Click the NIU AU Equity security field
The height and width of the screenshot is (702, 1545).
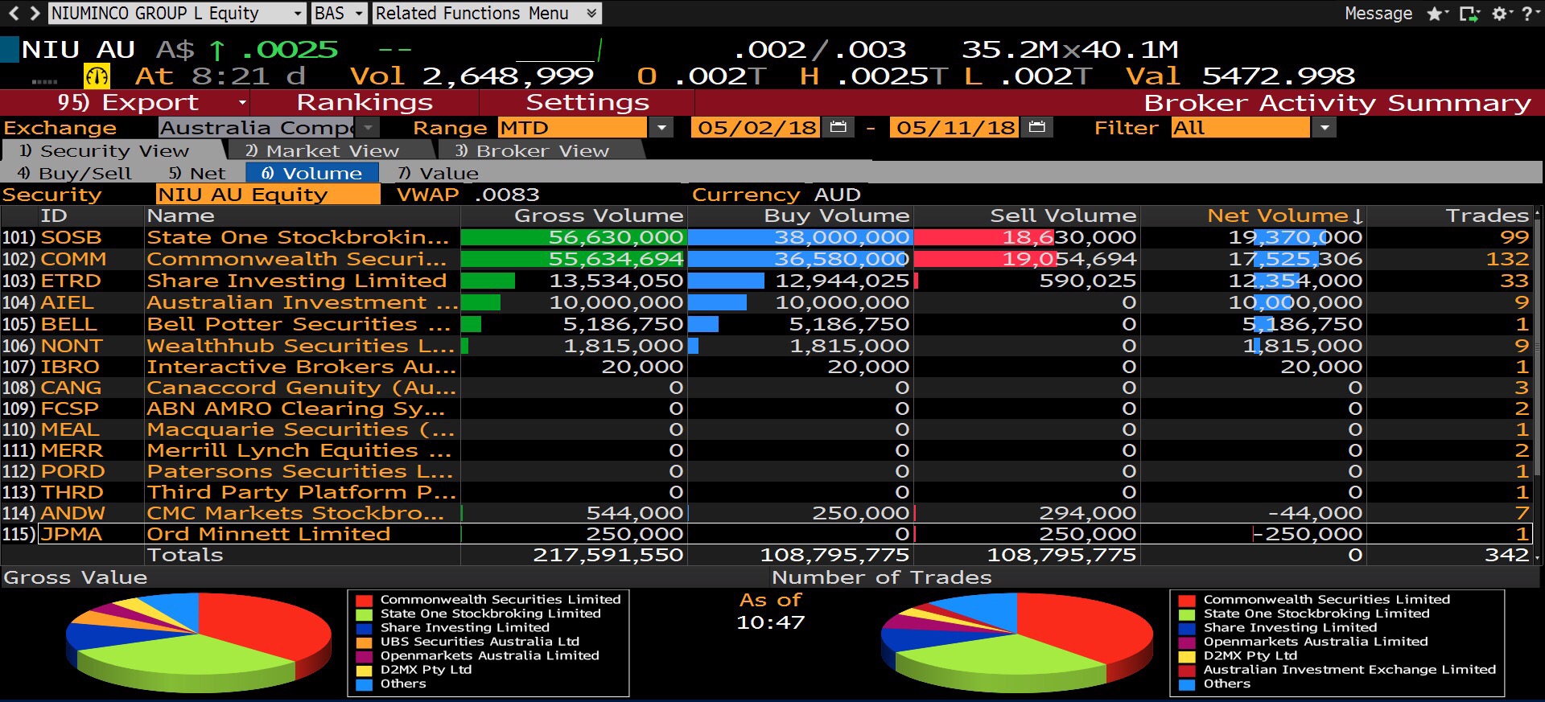coord(268,195)
